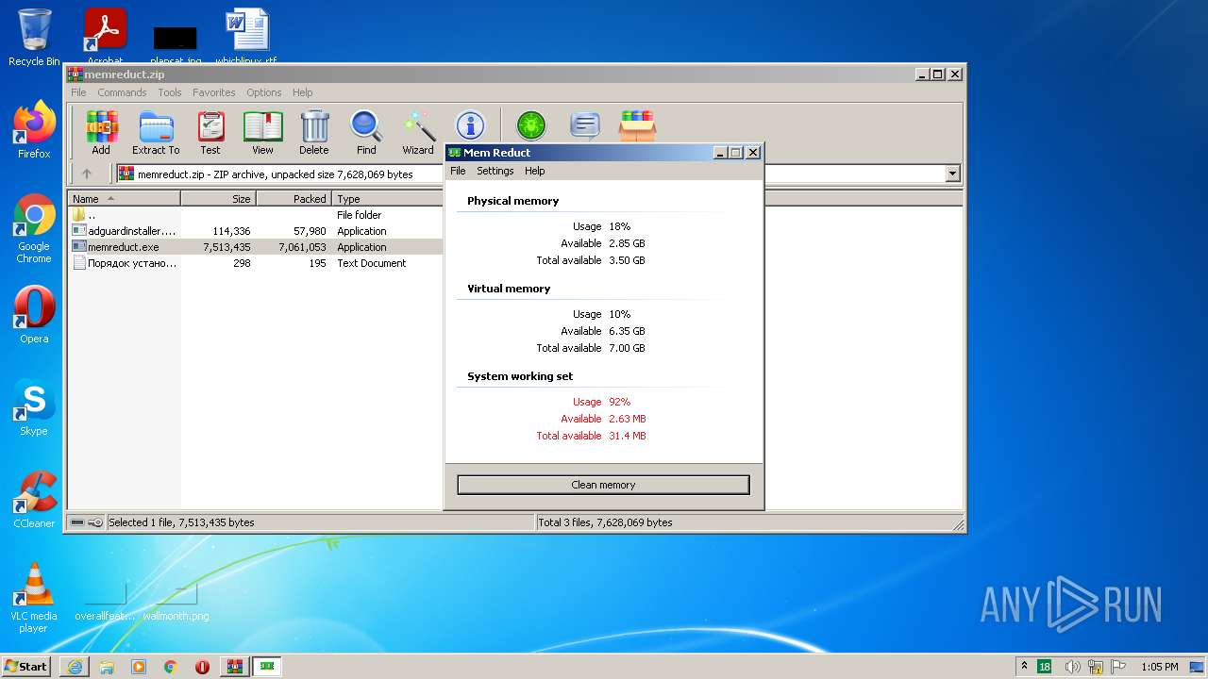
Task: Sort file list by Size column
Action: (218, 199)
